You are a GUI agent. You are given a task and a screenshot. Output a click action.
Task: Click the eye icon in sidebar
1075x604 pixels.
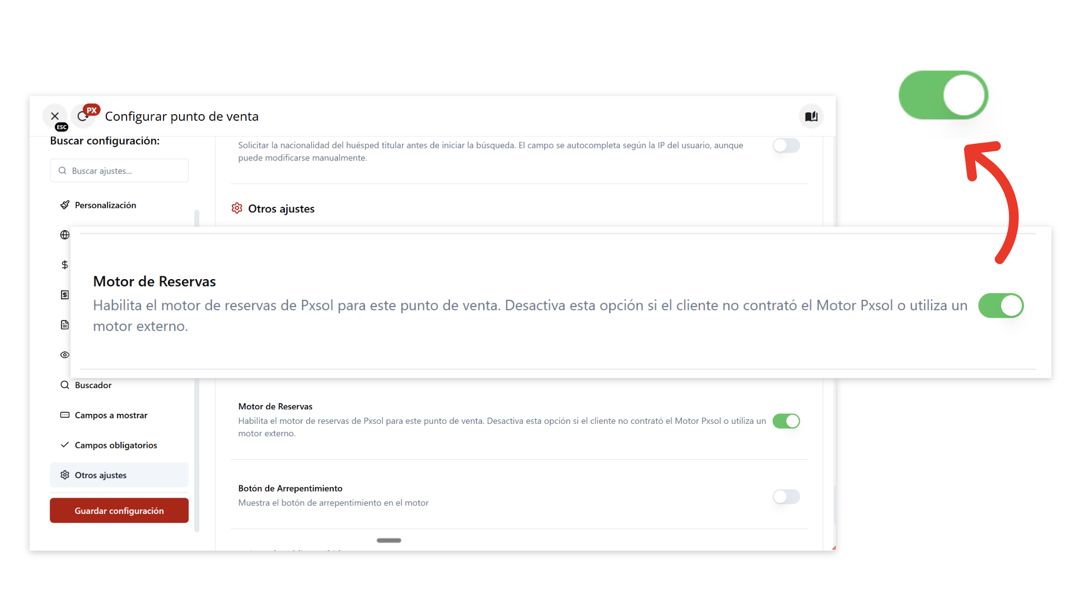(65, 355)
